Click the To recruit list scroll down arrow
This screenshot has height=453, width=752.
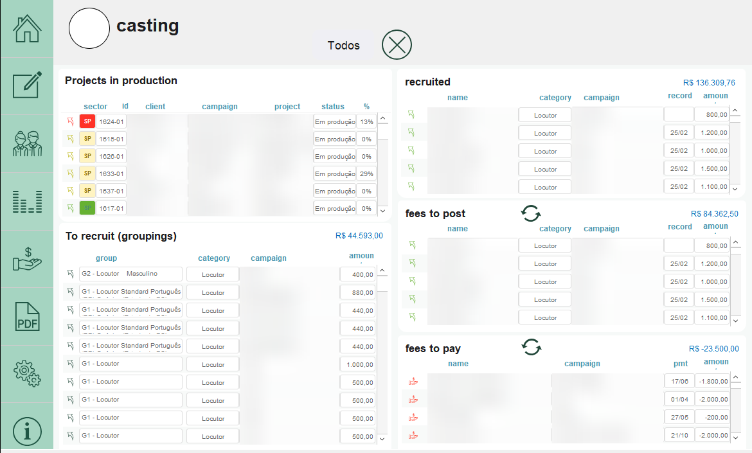(382, 438)
